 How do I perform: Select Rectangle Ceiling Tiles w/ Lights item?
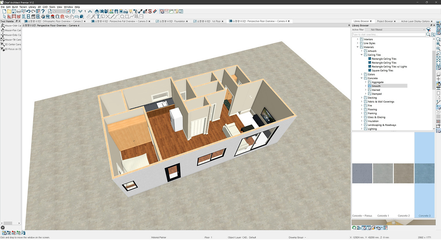pyautogui.click(x=389, y=67)
